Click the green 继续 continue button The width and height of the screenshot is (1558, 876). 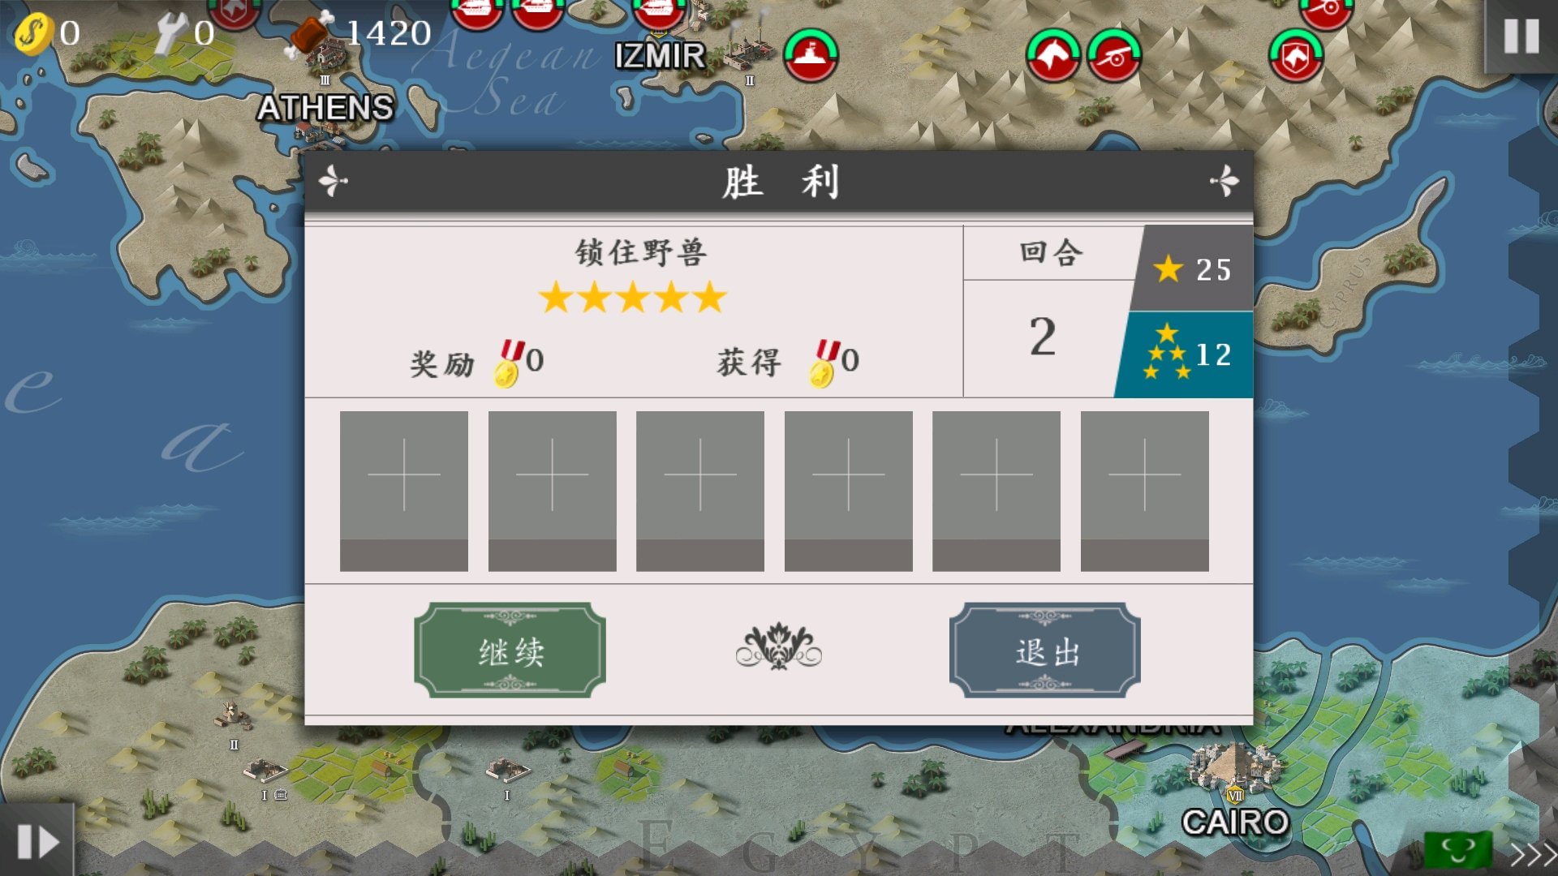pyautogui.click(x=510, y=651)
